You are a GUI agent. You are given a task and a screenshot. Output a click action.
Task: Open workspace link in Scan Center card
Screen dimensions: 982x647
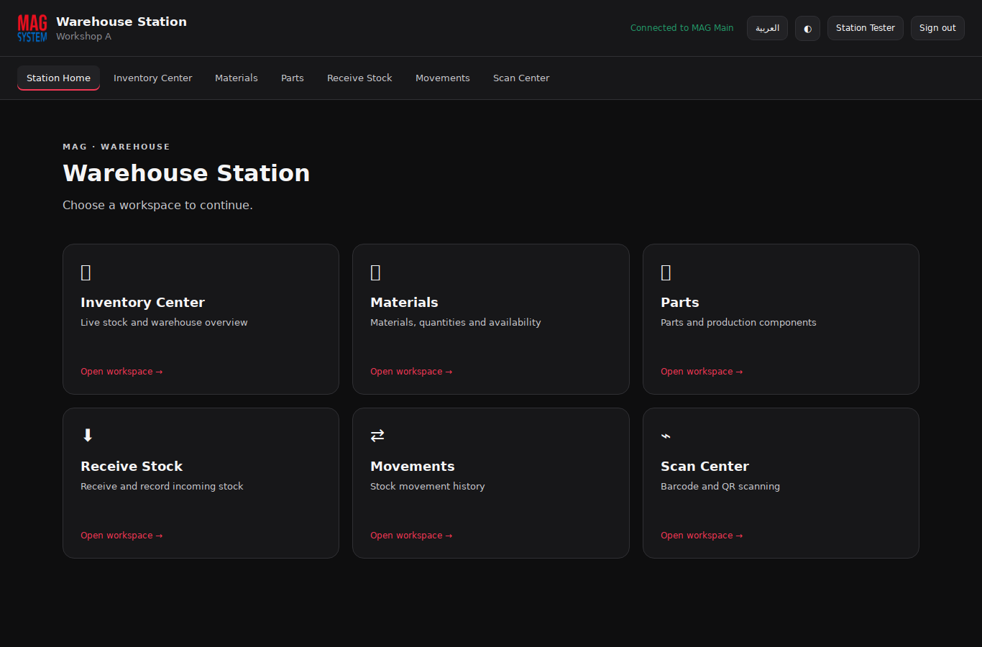[702, 536]
